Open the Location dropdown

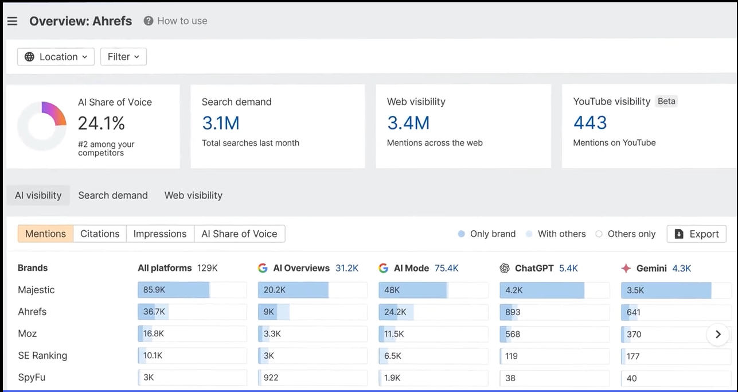pyautogui.click(x=56, y=57)
